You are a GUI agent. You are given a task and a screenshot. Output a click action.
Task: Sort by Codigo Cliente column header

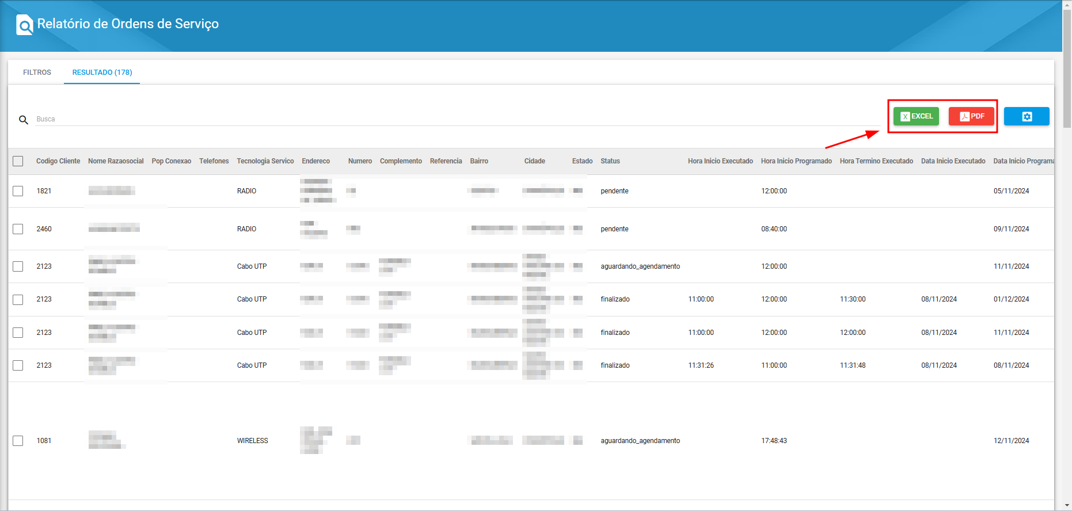coord(58,161)
